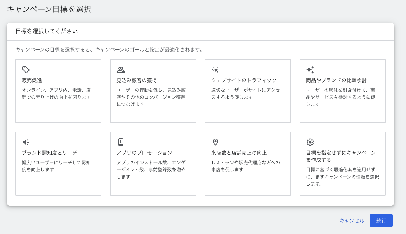Viewport: 406px width, 234px height.
Task: Click the phone download icon for アプリのプロモーション
Action: (121, 142)
